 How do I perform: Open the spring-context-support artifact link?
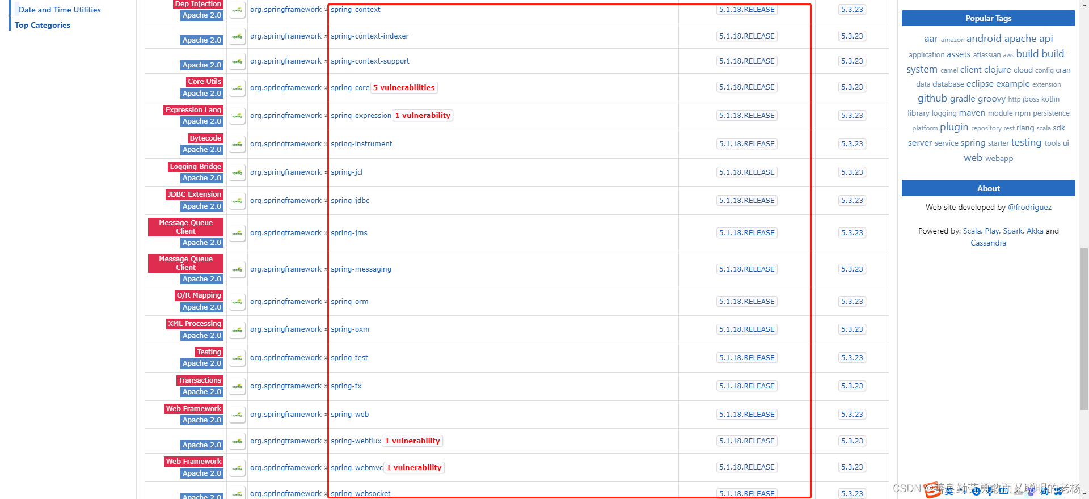pyautogui.click(x=370, y=61)
